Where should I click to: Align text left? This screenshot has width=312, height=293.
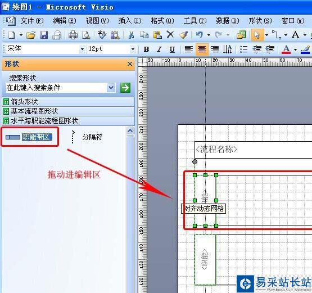tap(189, 49)
